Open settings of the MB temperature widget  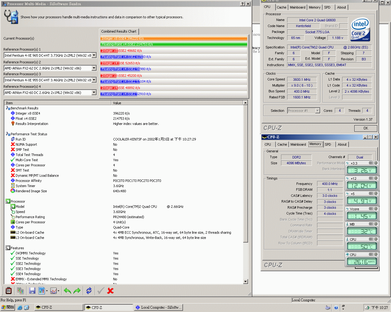click(371, 224)
